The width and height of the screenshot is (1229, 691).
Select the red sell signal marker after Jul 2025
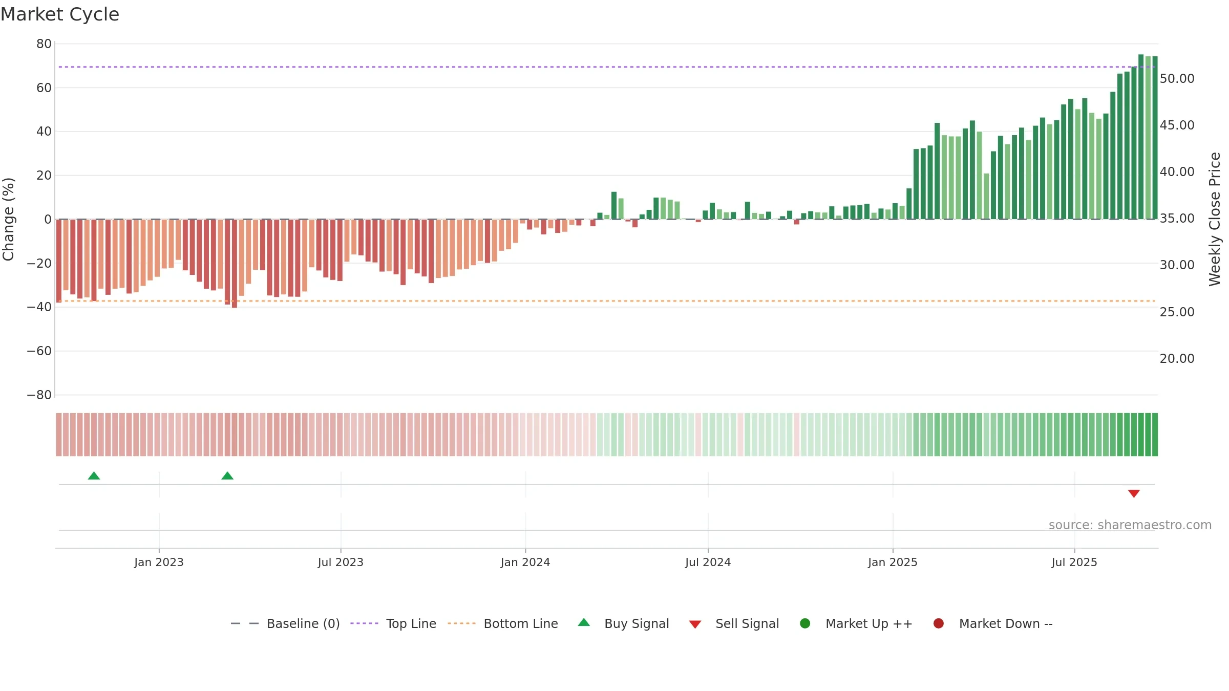point(1134,493)
